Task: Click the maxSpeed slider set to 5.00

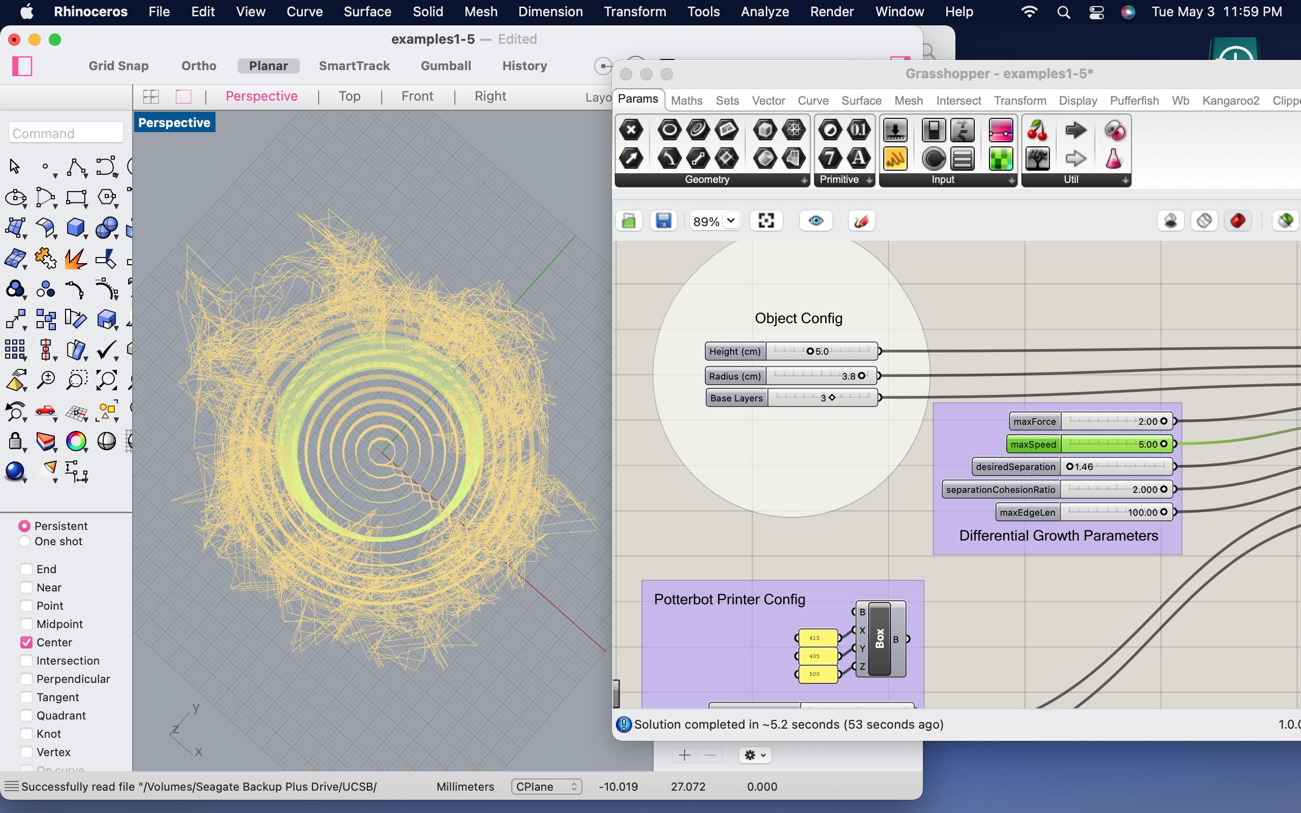Action: [1117, 444]
